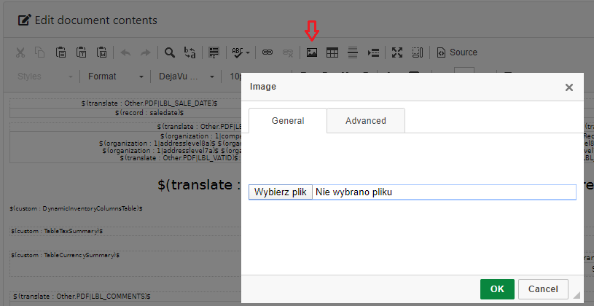This screenshot has height=306, width=594.
Task: Click the Edit document contents pencil icon
Action: tap(25, 20)
